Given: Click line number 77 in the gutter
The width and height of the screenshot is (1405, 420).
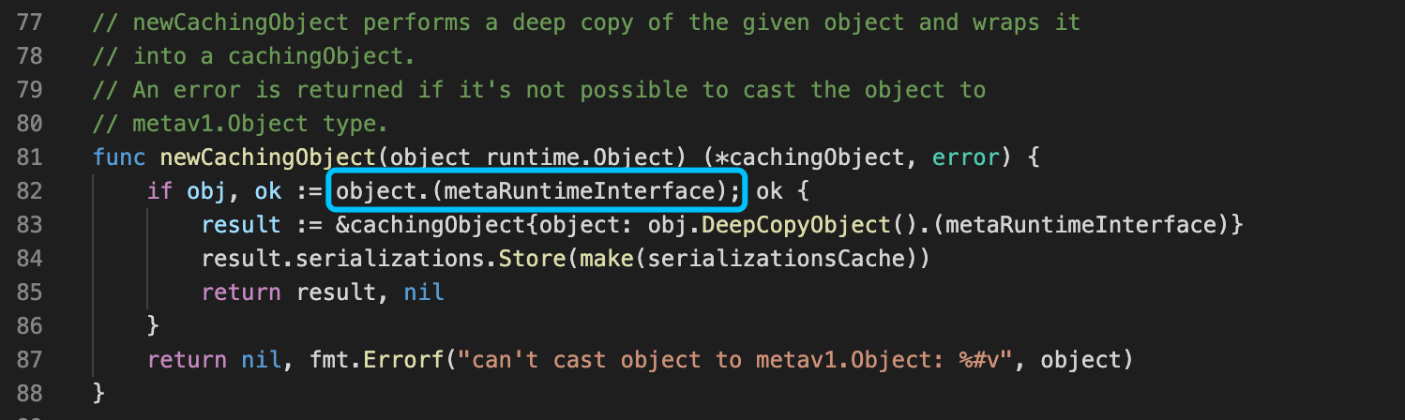Looking at the screenshot, I should point(31,22).
